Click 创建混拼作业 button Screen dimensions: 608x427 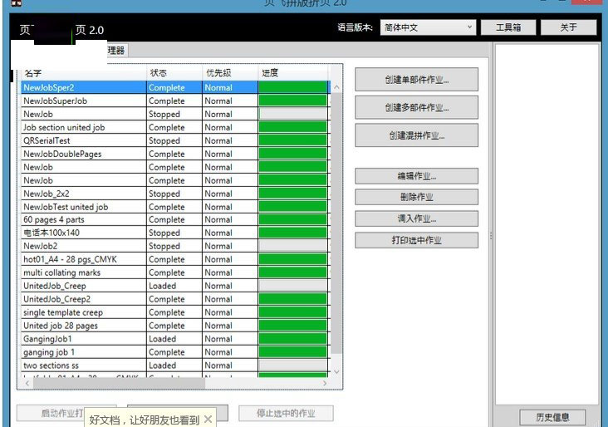(x=416, y=135)
